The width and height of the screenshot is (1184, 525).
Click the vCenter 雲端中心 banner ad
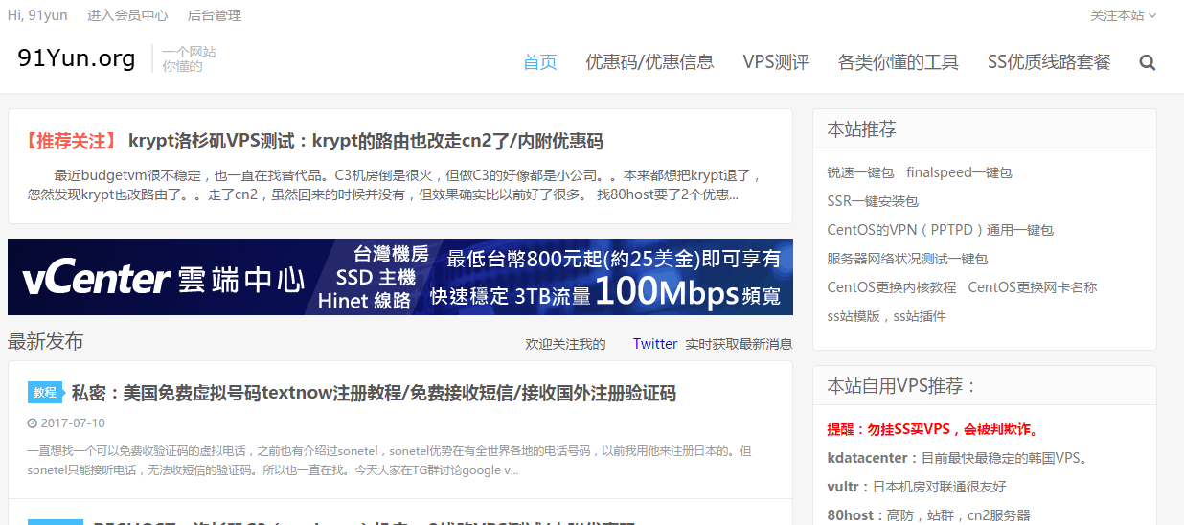tap(399, 277)
